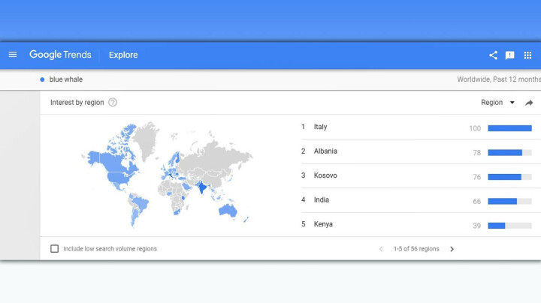Click the India bar showing 66
The height and width of the screenshot is (303, 541).
point(502,201)
